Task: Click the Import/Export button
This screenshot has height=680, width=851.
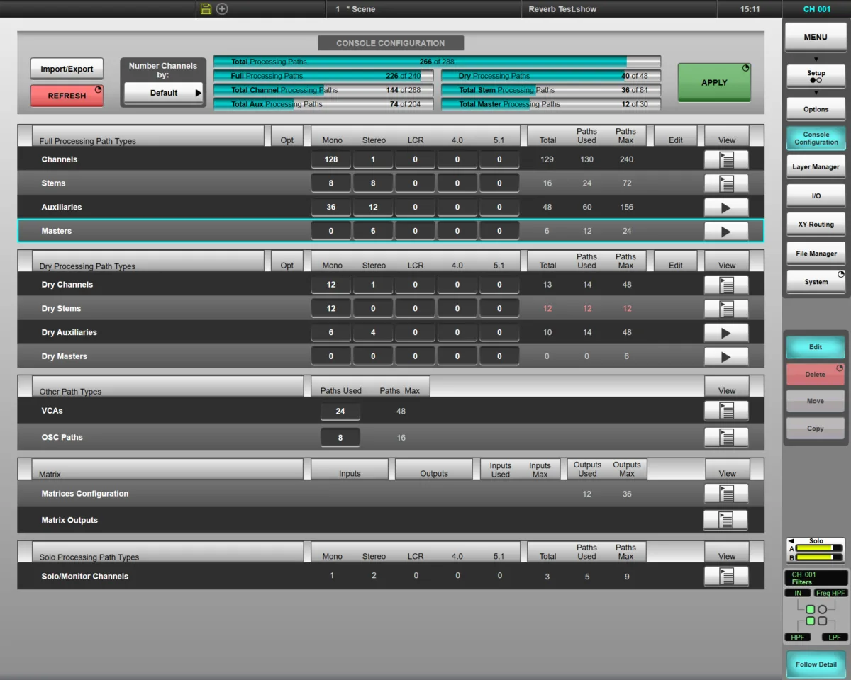Action: click(67, 69)
